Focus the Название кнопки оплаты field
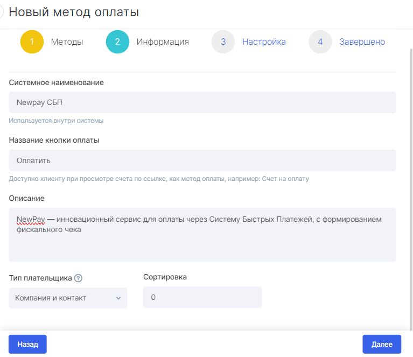The height and width of the screenshot is (357, 413). [202, 160]
